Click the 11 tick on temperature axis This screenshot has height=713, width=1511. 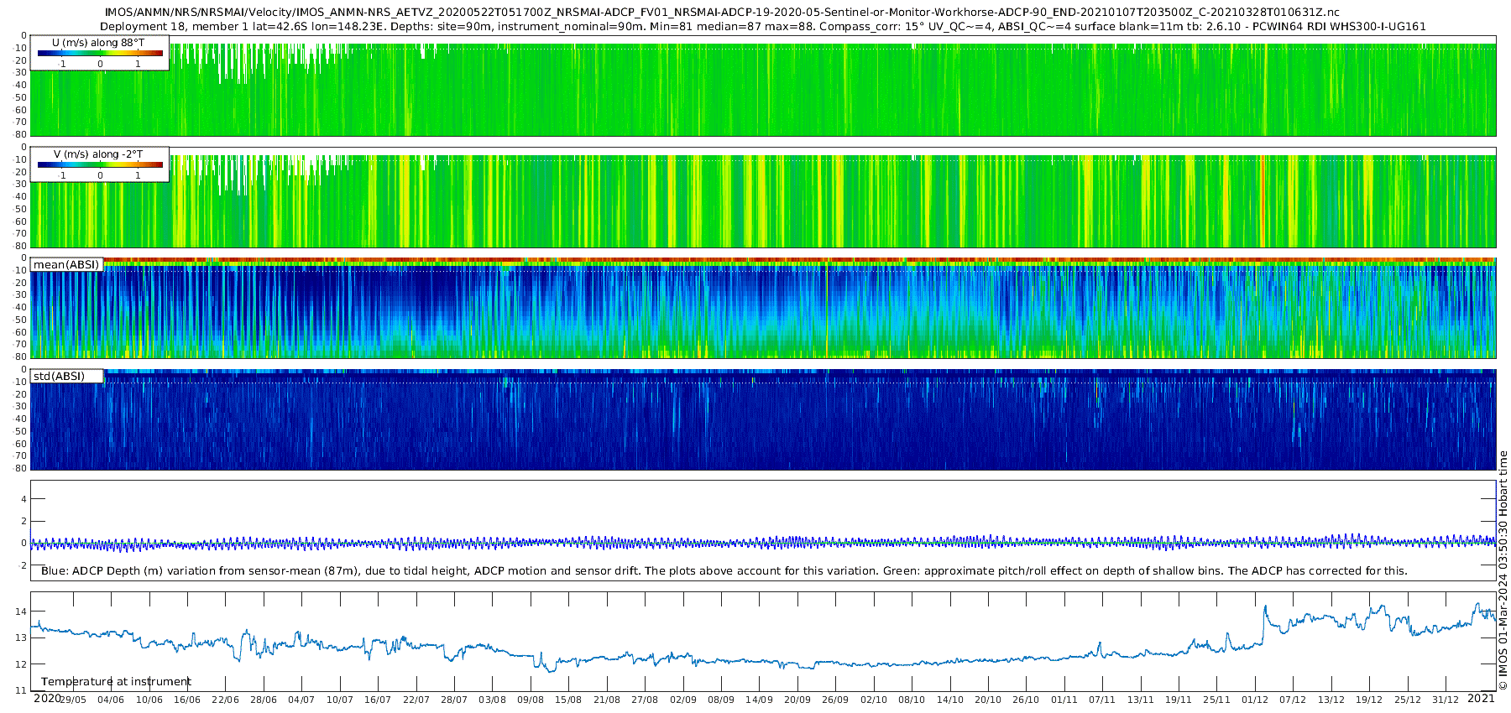pos(22,690)
